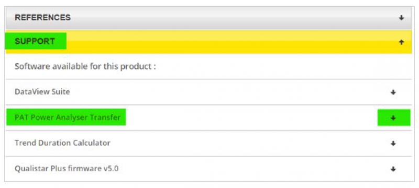The height and width of the screenshot is (188, 419).
Task: Open the Trend Duration Calculator link
Action: click(62, 143)
